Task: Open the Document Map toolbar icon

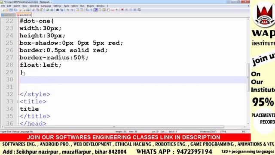Action: [x=104, y=10]
